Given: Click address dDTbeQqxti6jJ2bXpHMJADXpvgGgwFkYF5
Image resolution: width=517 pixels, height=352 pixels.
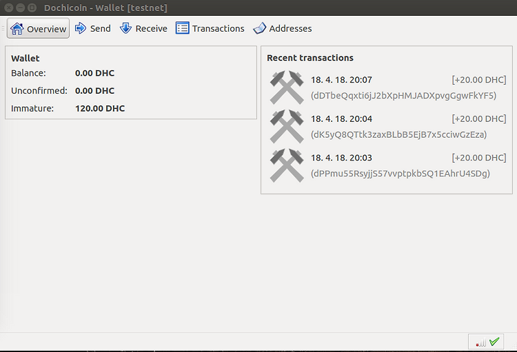Looking at the screenshot, I should pos(403,96).
